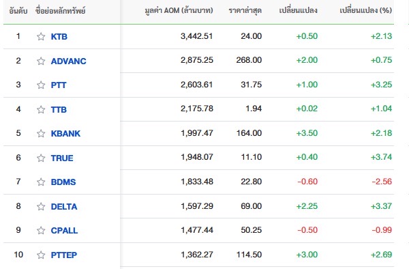Sort by มูลค่า AOM (ล้านบาท) column header
This screenshot has width=409, height=269.
pyautogui.click(x=179, y=11)
